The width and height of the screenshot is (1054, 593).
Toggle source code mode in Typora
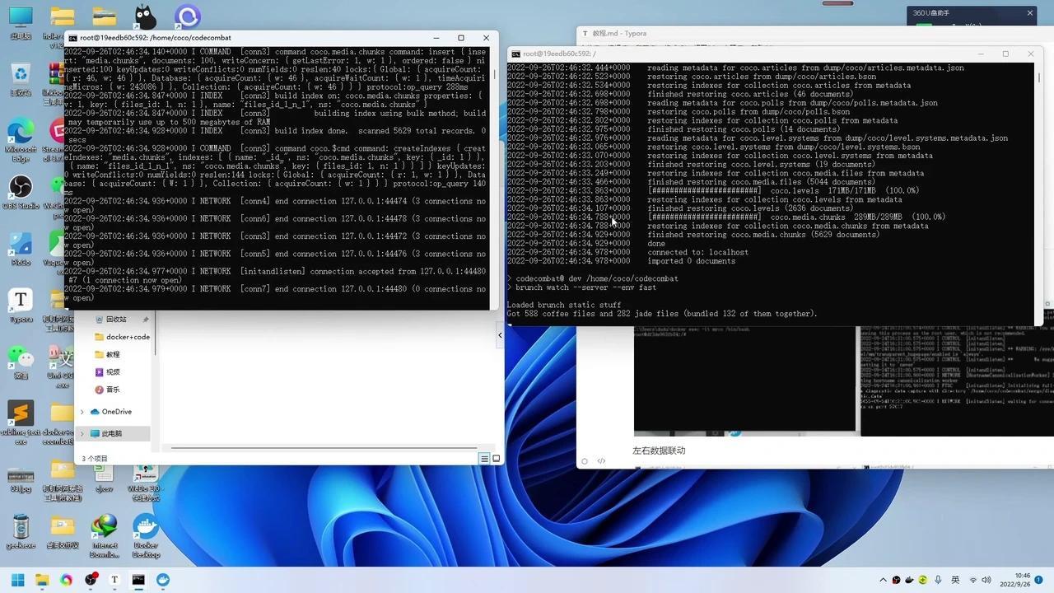coord(602,460)
